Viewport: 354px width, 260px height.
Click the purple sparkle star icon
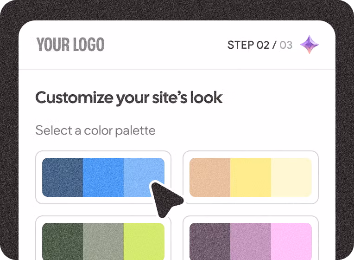pos(309,45)
